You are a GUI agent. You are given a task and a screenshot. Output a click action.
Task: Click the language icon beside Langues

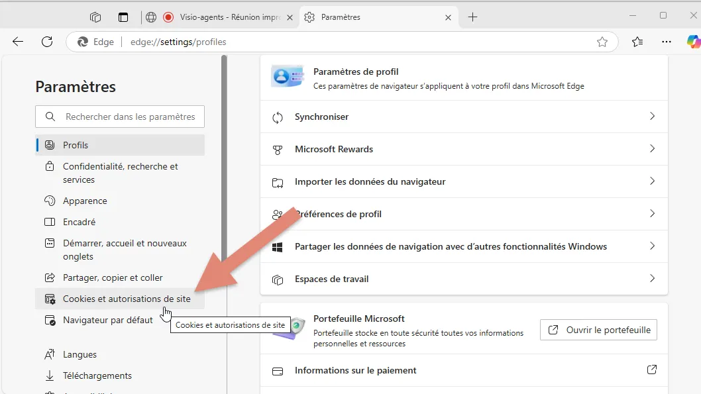50,354
